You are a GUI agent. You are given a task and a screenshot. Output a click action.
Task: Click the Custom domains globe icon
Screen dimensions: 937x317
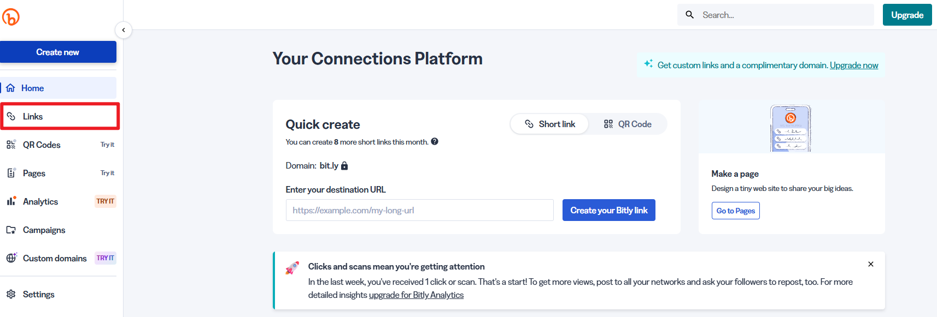point(11,258)
